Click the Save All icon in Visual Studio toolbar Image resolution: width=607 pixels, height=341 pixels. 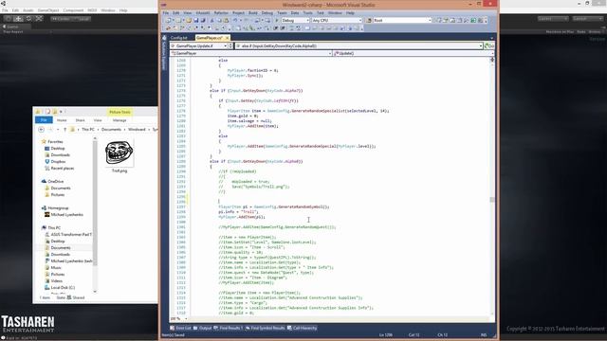(x=202, y=20)
